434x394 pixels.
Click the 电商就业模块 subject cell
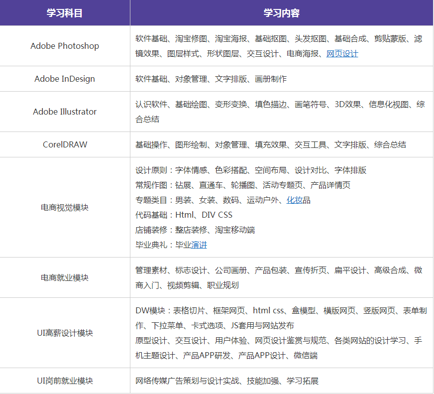65,277
